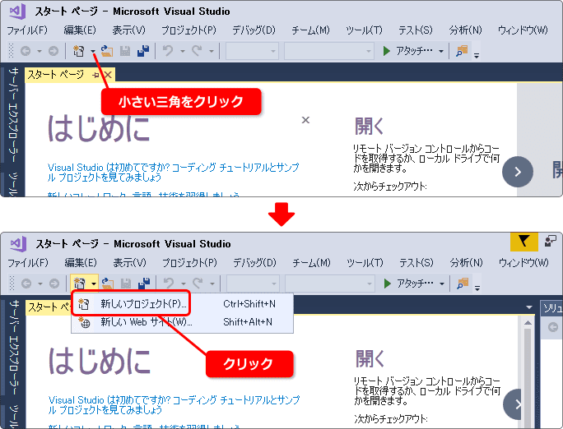Screen dimensions: 563x429
Task: Open デバッグ(D) menu in the upper window
Action: (x=254, y=30)
